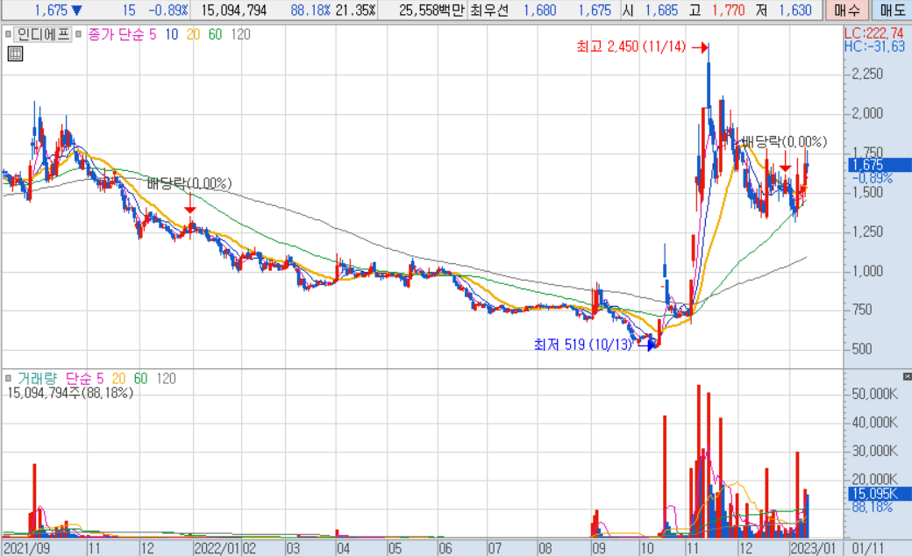Screen dimensions: 912x556
Task: Select the green 60-day price moving average label
Action: click(215, 34)
